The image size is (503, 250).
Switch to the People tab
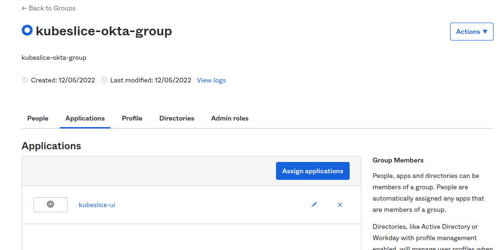pos(38,119)
